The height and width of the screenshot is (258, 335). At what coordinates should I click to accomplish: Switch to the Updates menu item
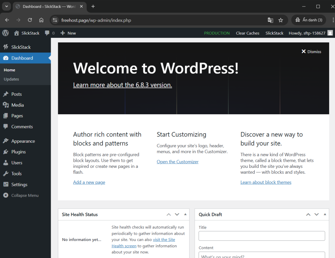click(11, 79)
